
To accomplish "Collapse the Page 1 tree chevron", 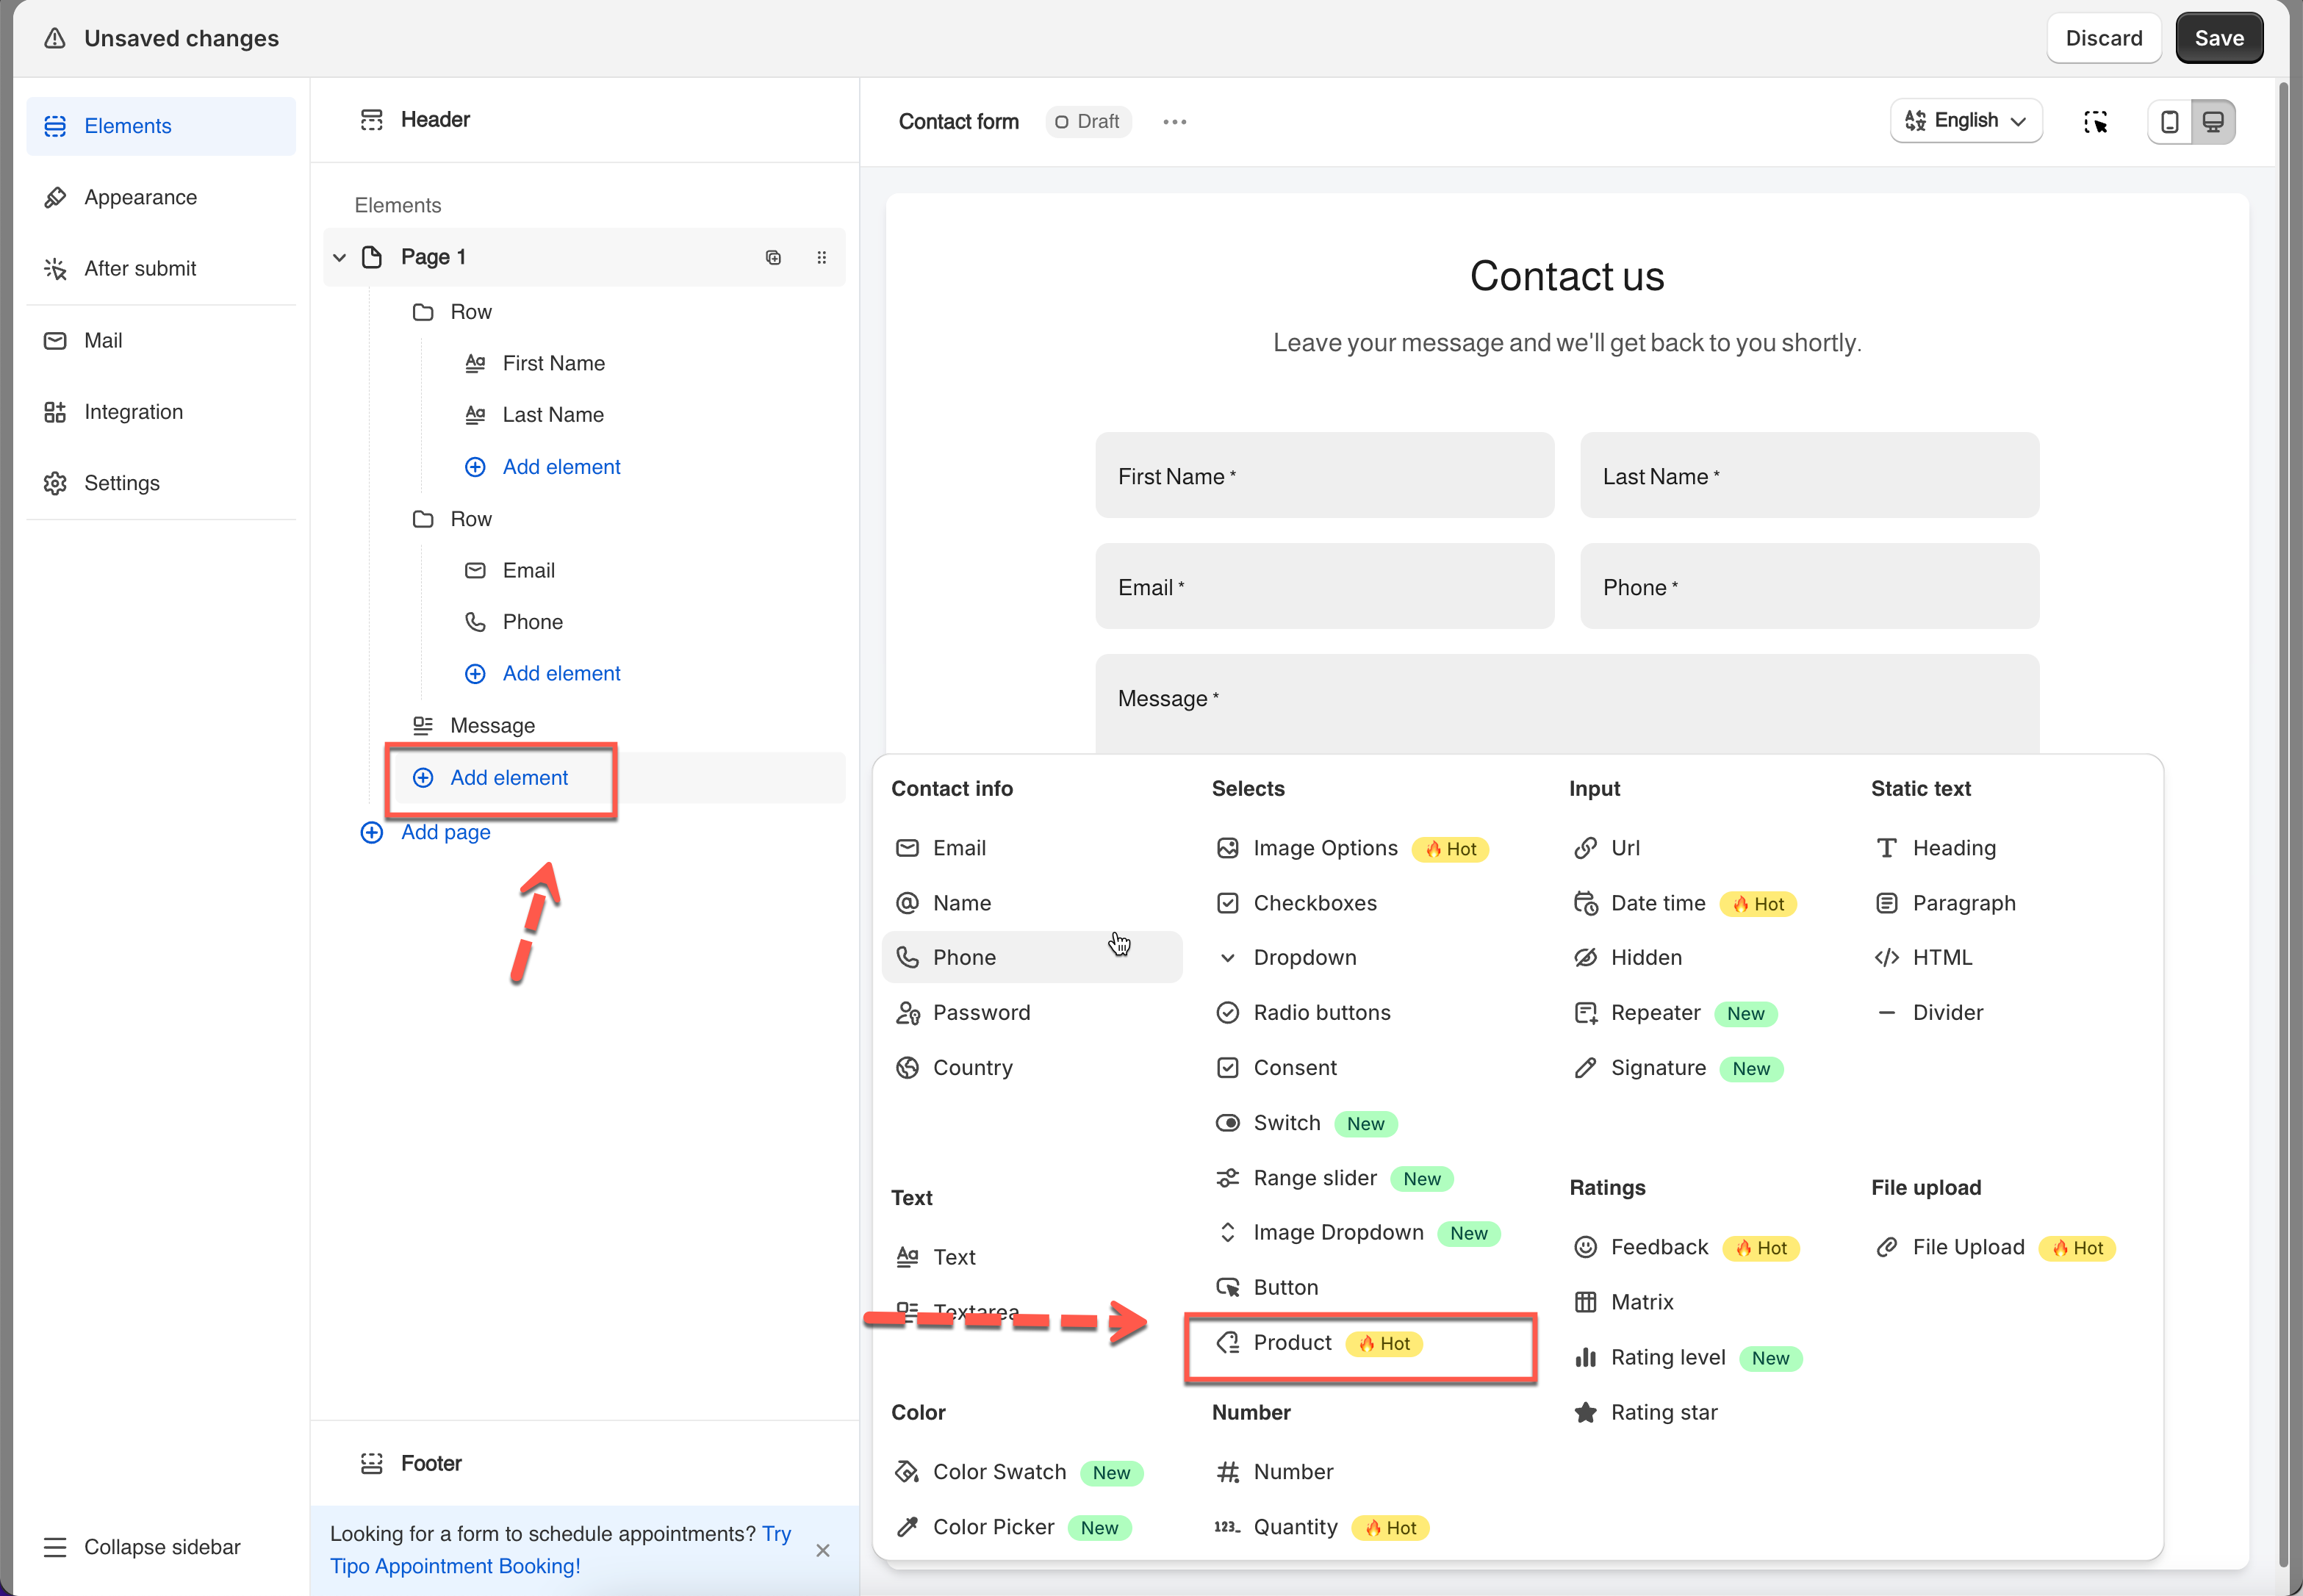I will click(x=340, y=258).
